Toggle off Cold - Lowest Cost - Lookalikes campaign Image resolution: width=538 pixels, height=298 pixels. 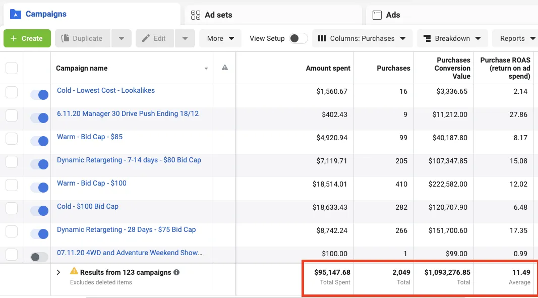click(39, 95)
